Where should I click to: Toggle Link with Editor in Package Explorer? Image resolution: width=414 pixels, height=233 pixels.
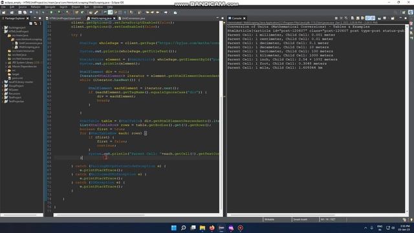pyautogui.click(x=36, y=23)
